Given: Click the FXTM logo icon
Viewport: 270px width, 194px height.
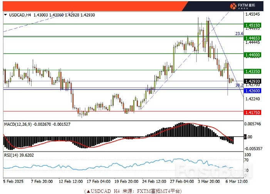Looking at the screenshot, I should (234, 5).
